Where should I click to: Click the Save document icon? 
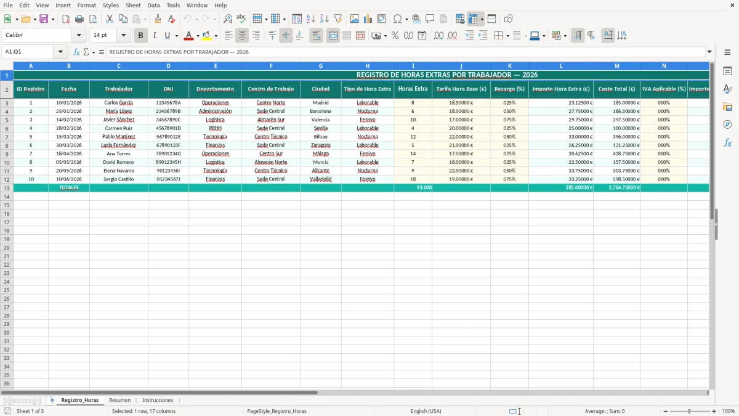pyautogui.click(x=44, y=19)
